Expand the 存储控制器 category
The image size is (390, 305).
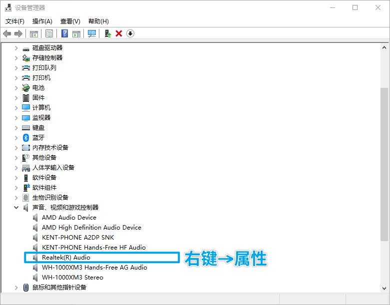tap(16, 58)
